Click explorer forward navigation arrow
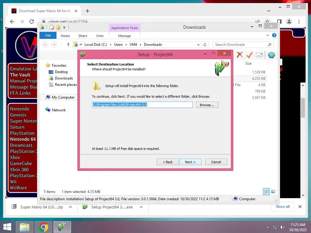 point(54,45)
